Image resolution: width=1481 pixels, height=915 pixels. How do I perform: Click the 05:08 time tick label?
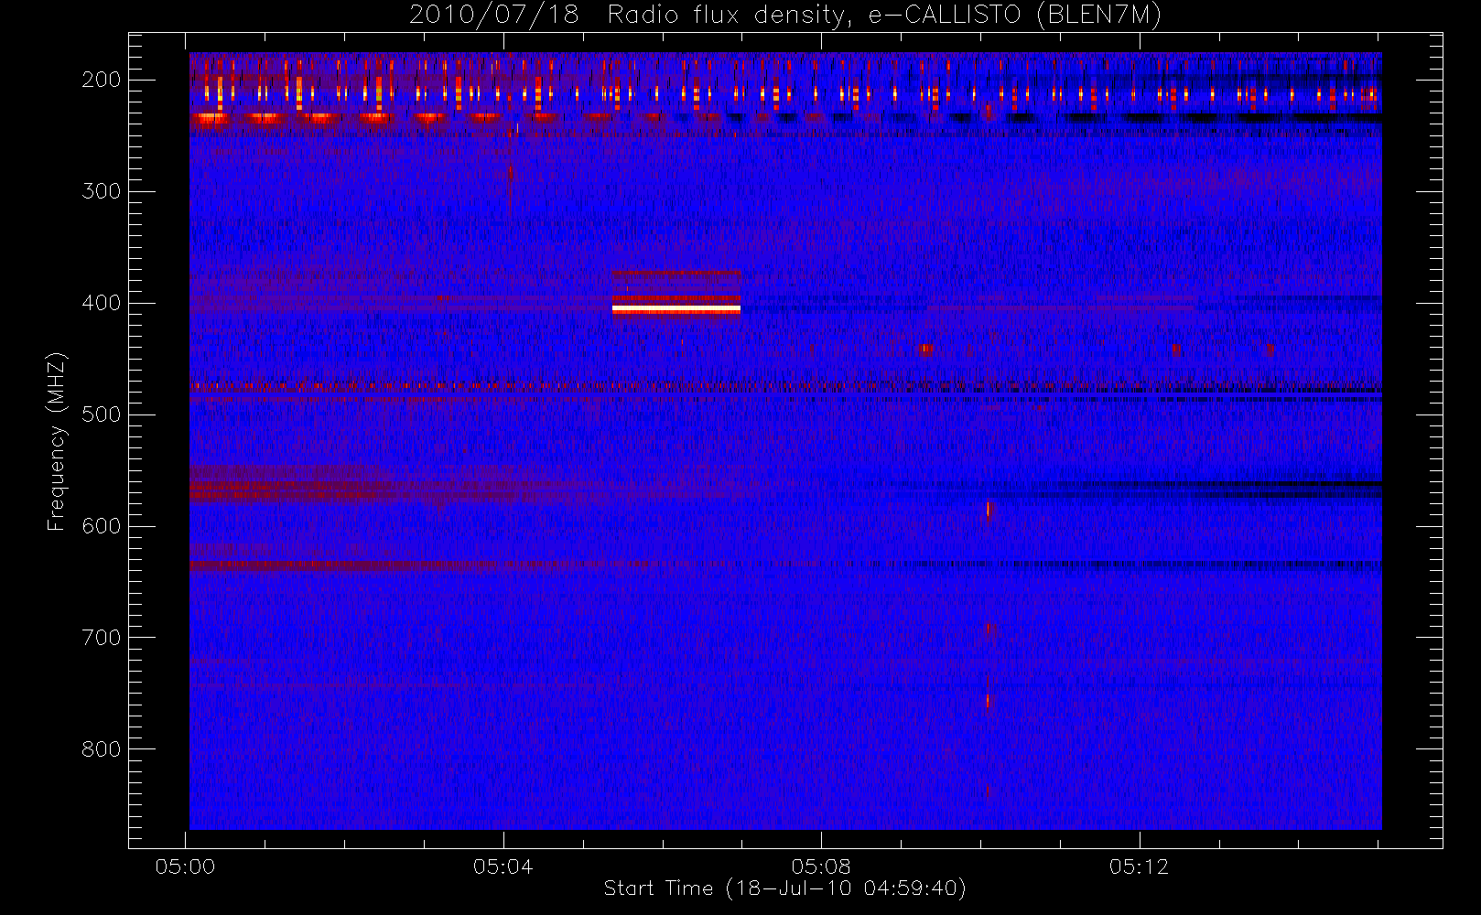821,867
